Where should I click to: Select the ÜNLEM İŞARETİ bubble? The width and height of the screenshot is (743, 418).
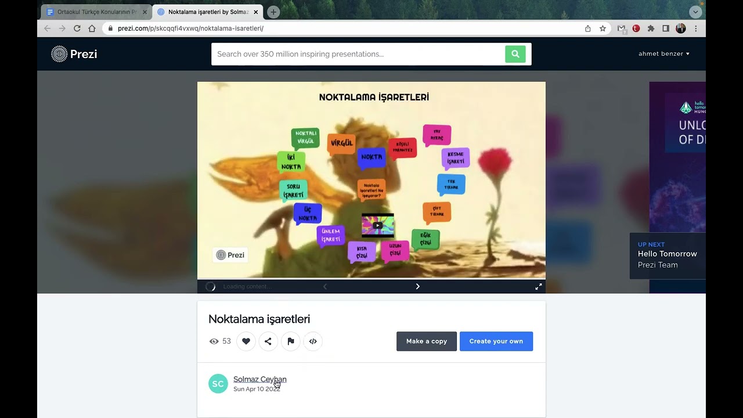pyautogui.click(x=330, y=235)
